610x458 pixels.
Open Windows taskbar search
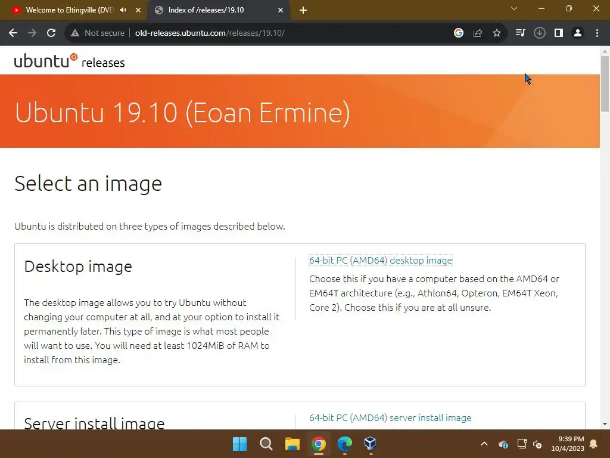point(266,444)
